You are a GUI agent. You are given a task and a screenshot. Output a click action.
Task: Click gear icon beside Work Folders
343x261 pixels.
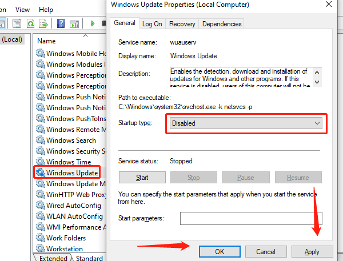(x=40, y=238)
